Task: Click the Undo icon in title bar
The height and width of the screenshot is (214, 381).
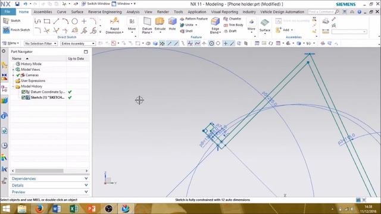Action: 25,4
